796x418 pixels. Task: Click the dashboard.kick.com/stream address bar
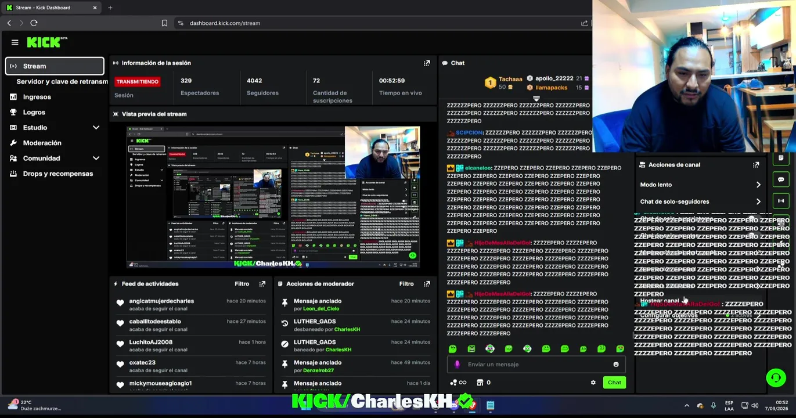click(x=225, y=23)
